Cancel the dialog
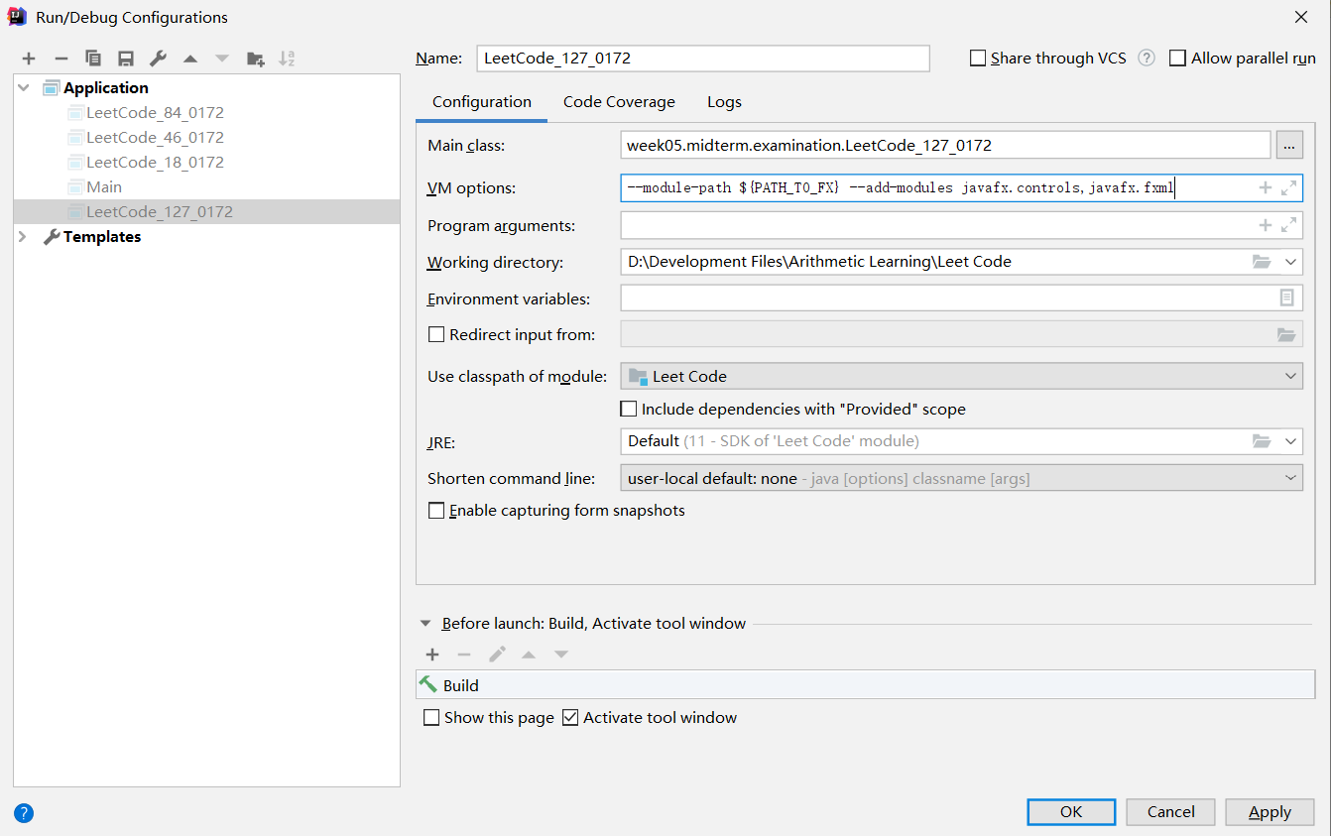 coord(1170,811)
